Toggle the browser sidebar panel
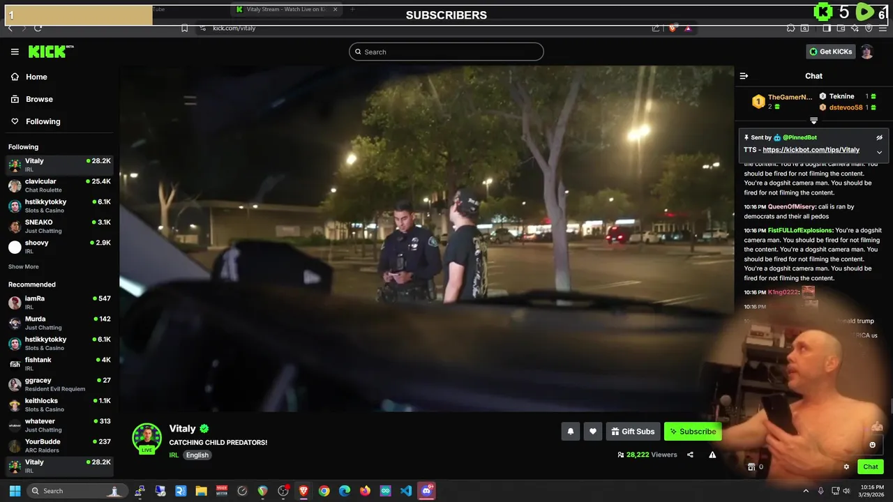Image resolution: width=893 pixels, height=502 pixels. click(x=826, y=28)
